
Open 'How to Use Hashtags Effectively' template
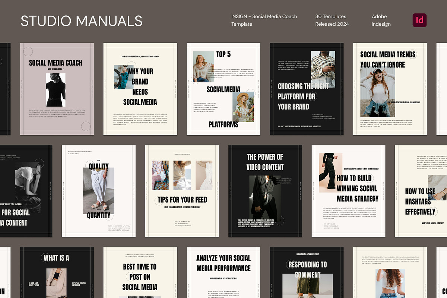tap(421, 191)
